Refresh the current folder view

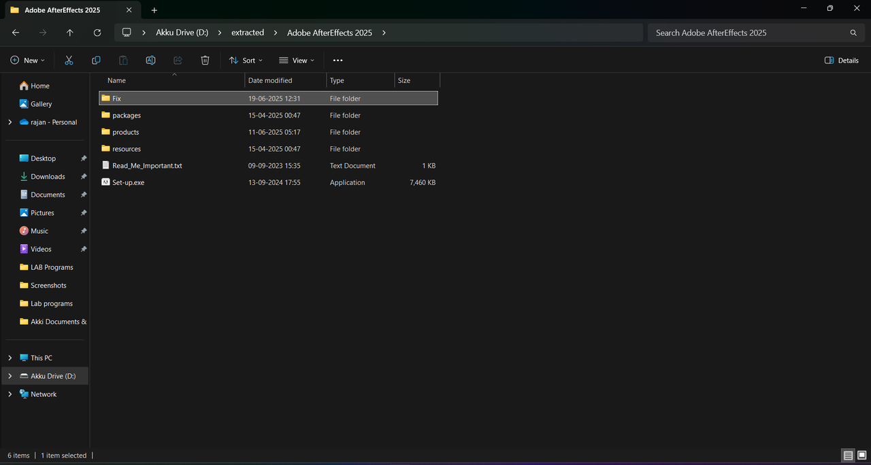[97, 33]
